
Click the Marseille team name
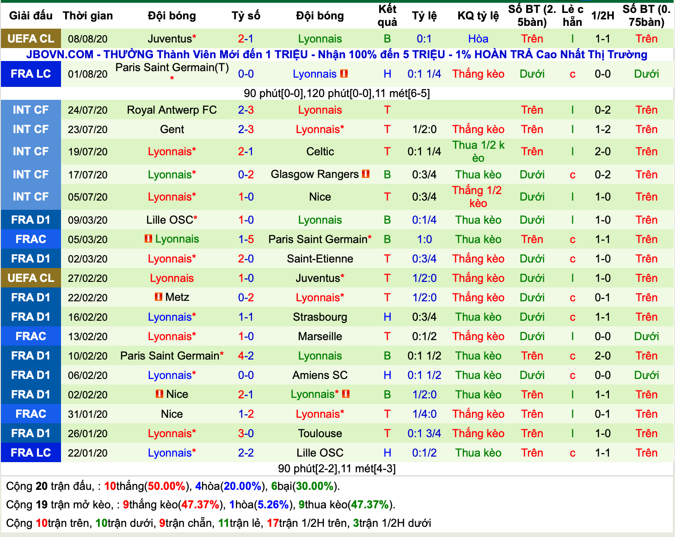[320, 336]
